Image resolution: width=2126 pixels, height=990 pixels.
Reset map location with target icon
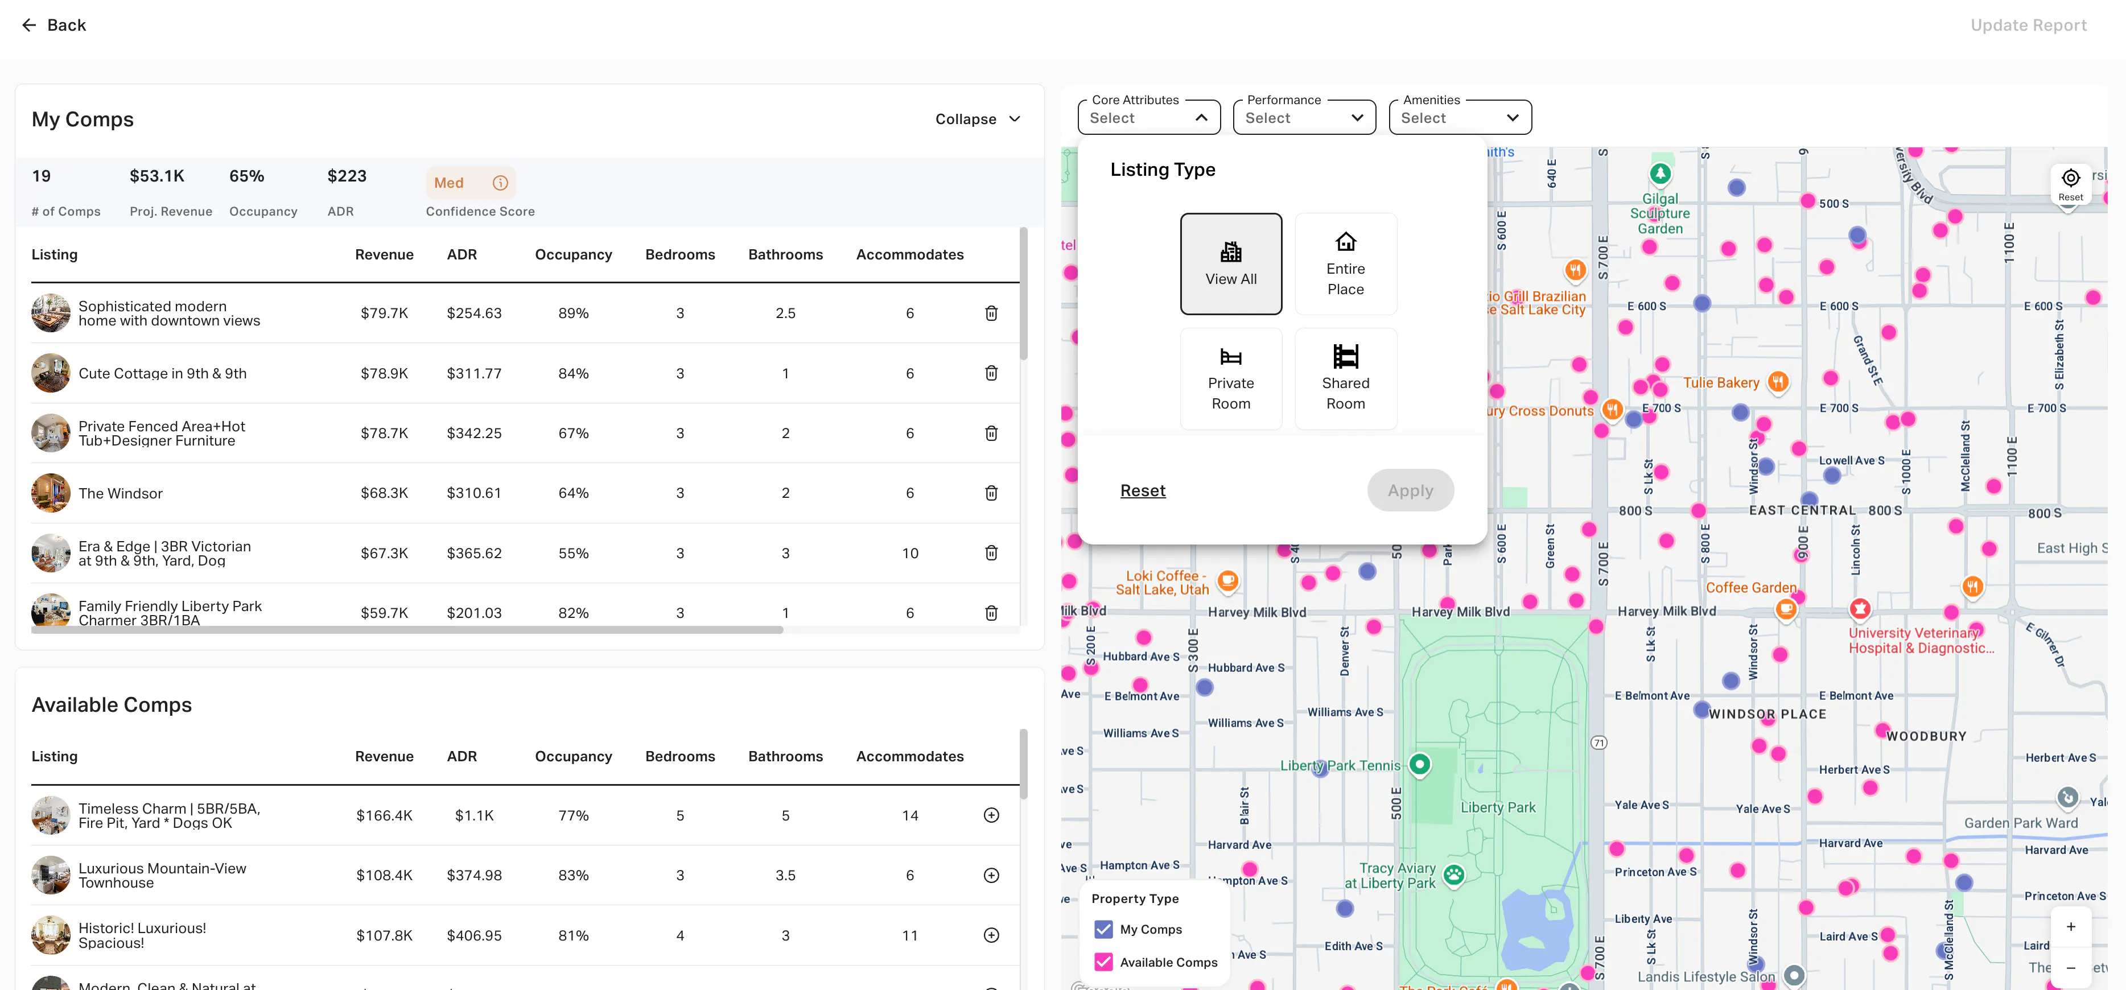click(2070, 184)
